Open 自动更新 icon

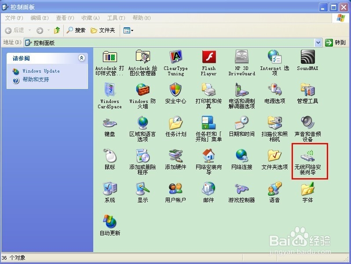(110, 221)
